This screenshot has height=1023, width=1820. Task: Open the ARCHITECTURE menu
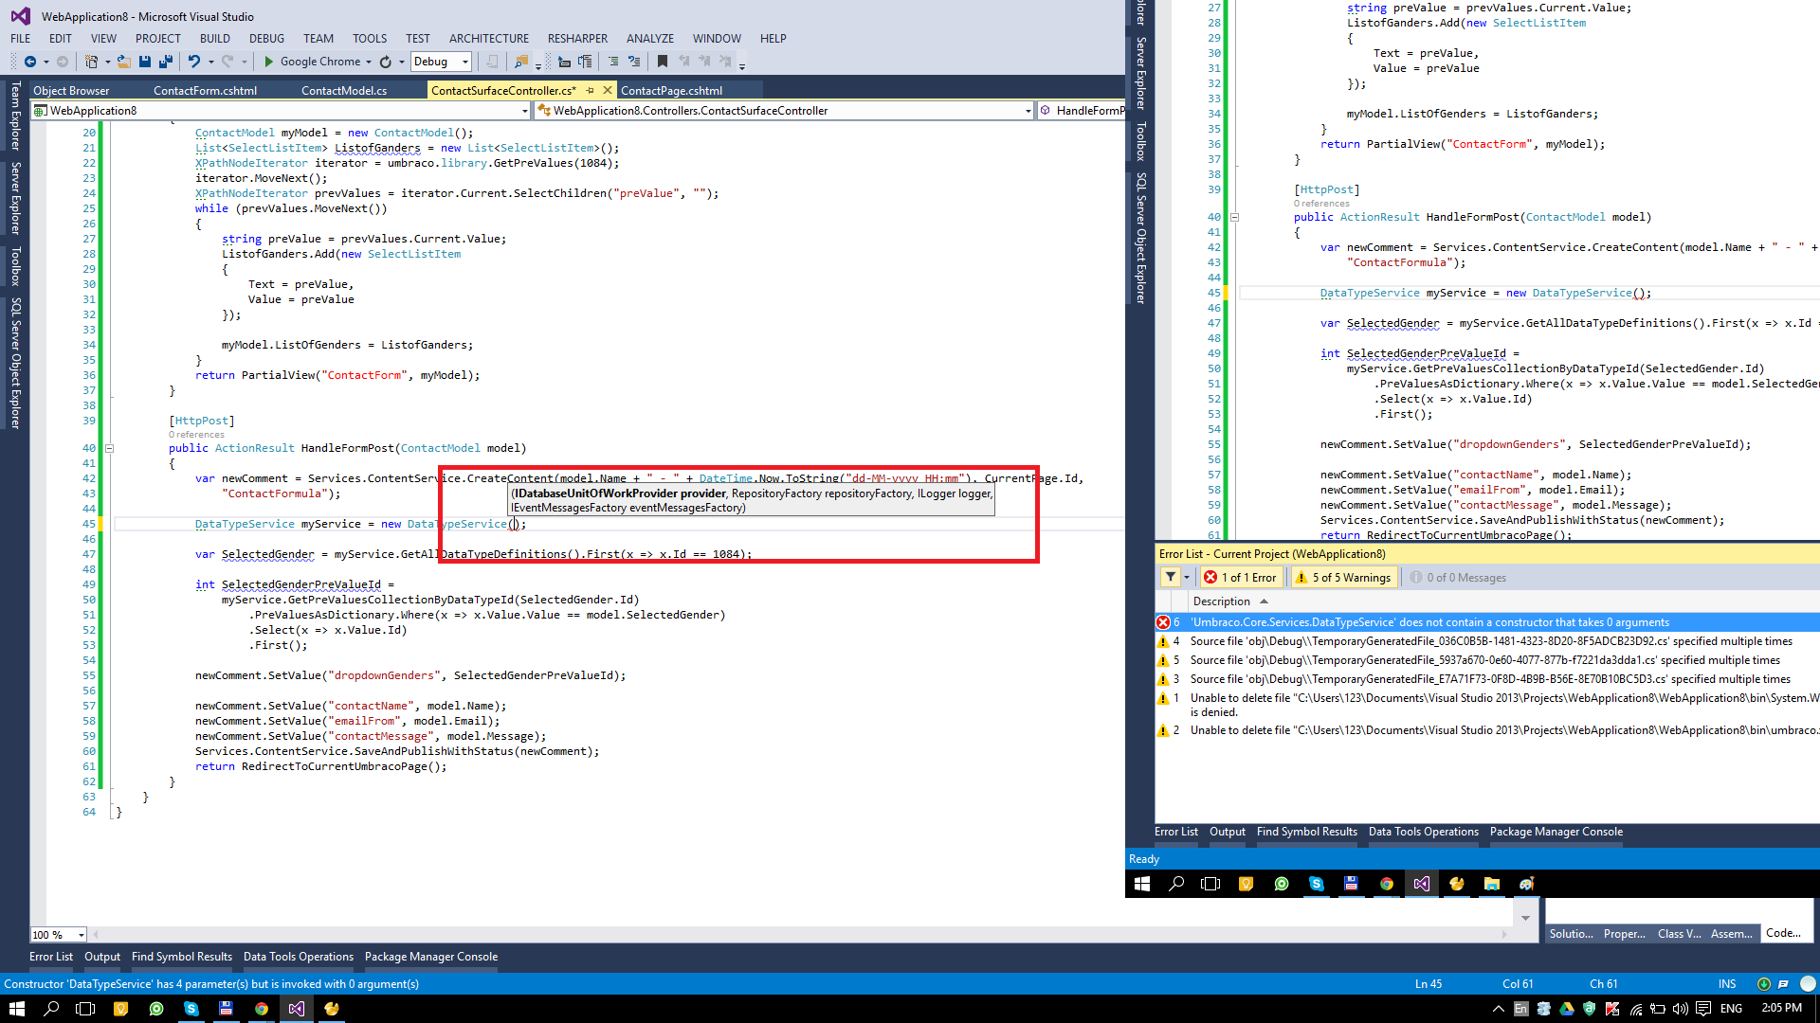[489, 39]
